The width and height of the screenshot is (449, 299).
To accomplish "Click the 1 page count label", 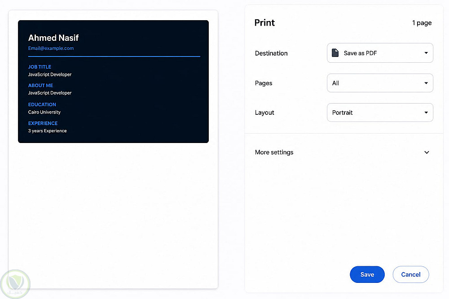I will tap(422, 23).
